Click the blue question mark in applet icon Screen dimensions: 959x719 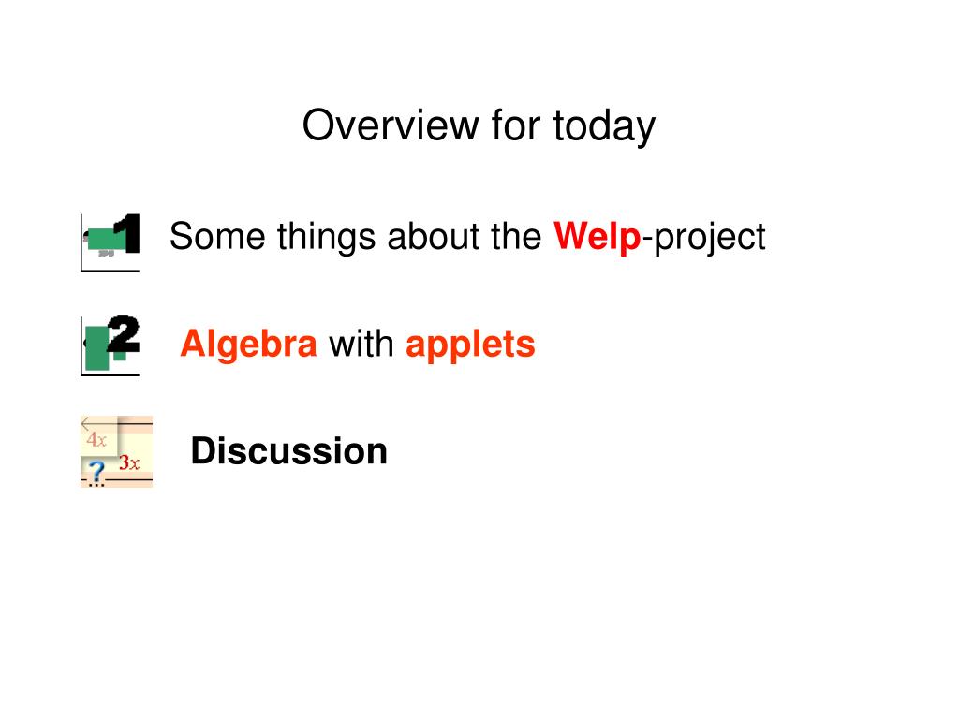pos(96,473)
